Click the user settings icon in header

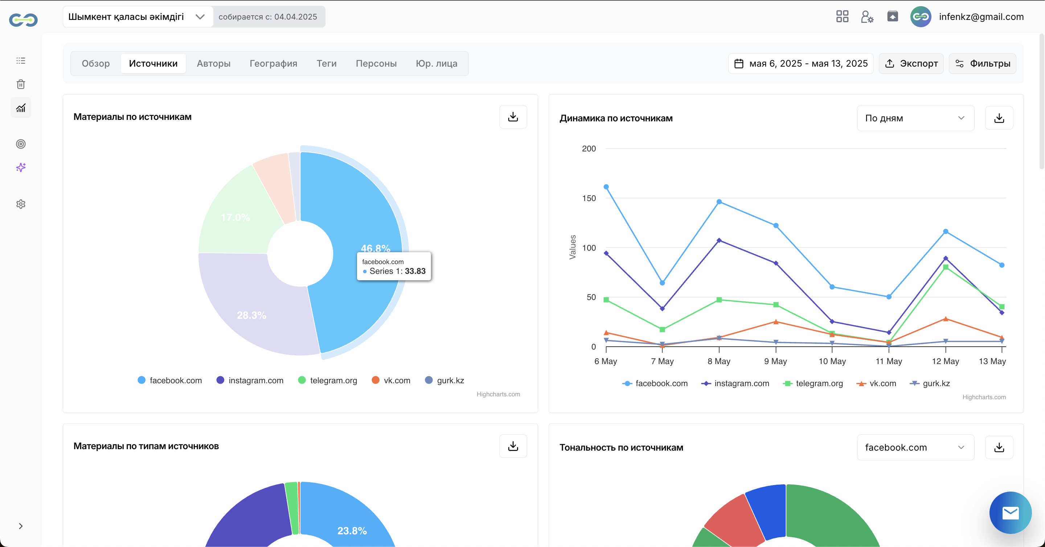[867, 17]
